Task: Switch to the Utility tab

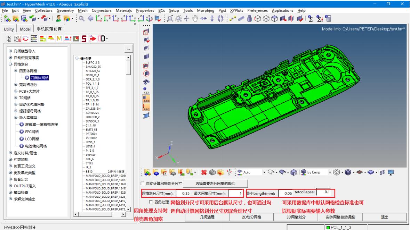Action: coord(9,29)
